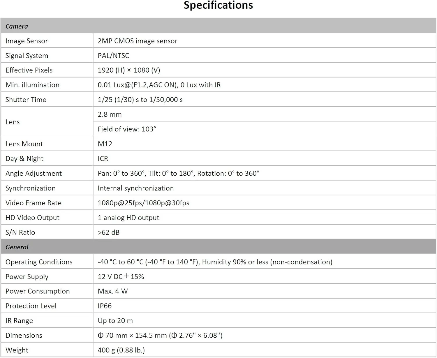This screenshot has width=437, height=358.
Task: Select the PAL/NTSC signal system value
Action: [x=113, y=55]
